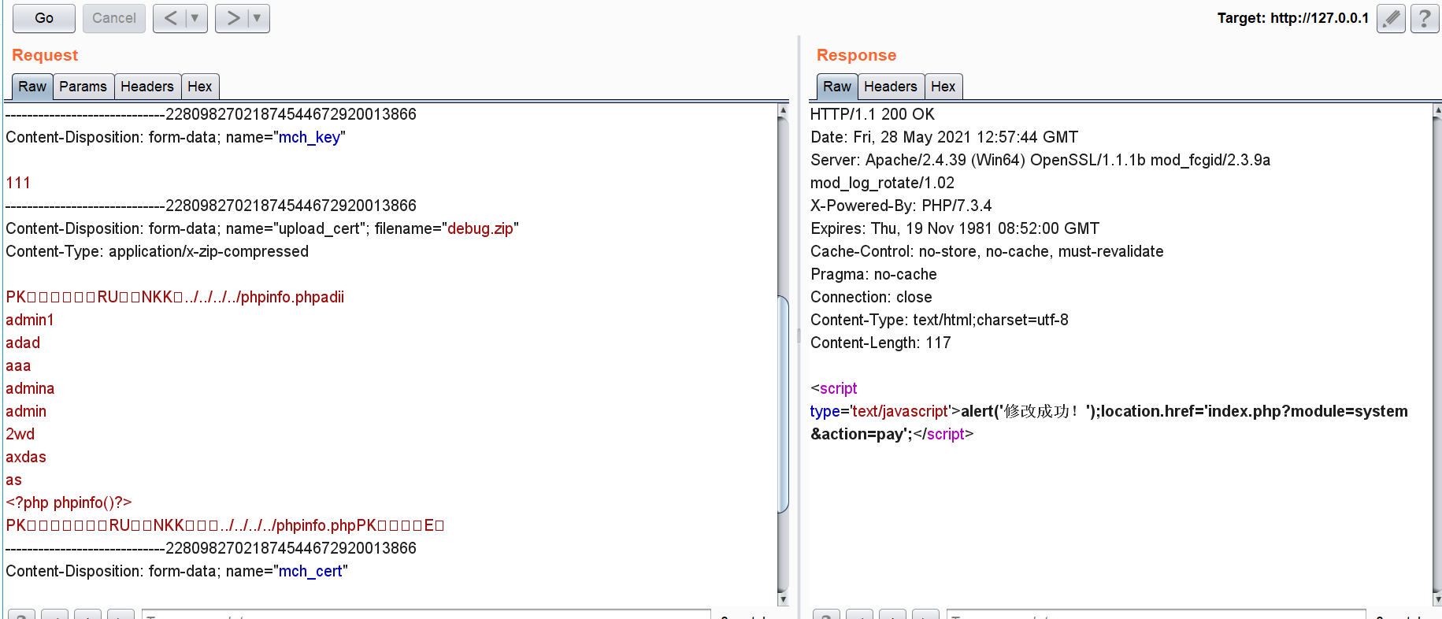
Task: Click the Go button to send request
Action: [x=44, y=18]
